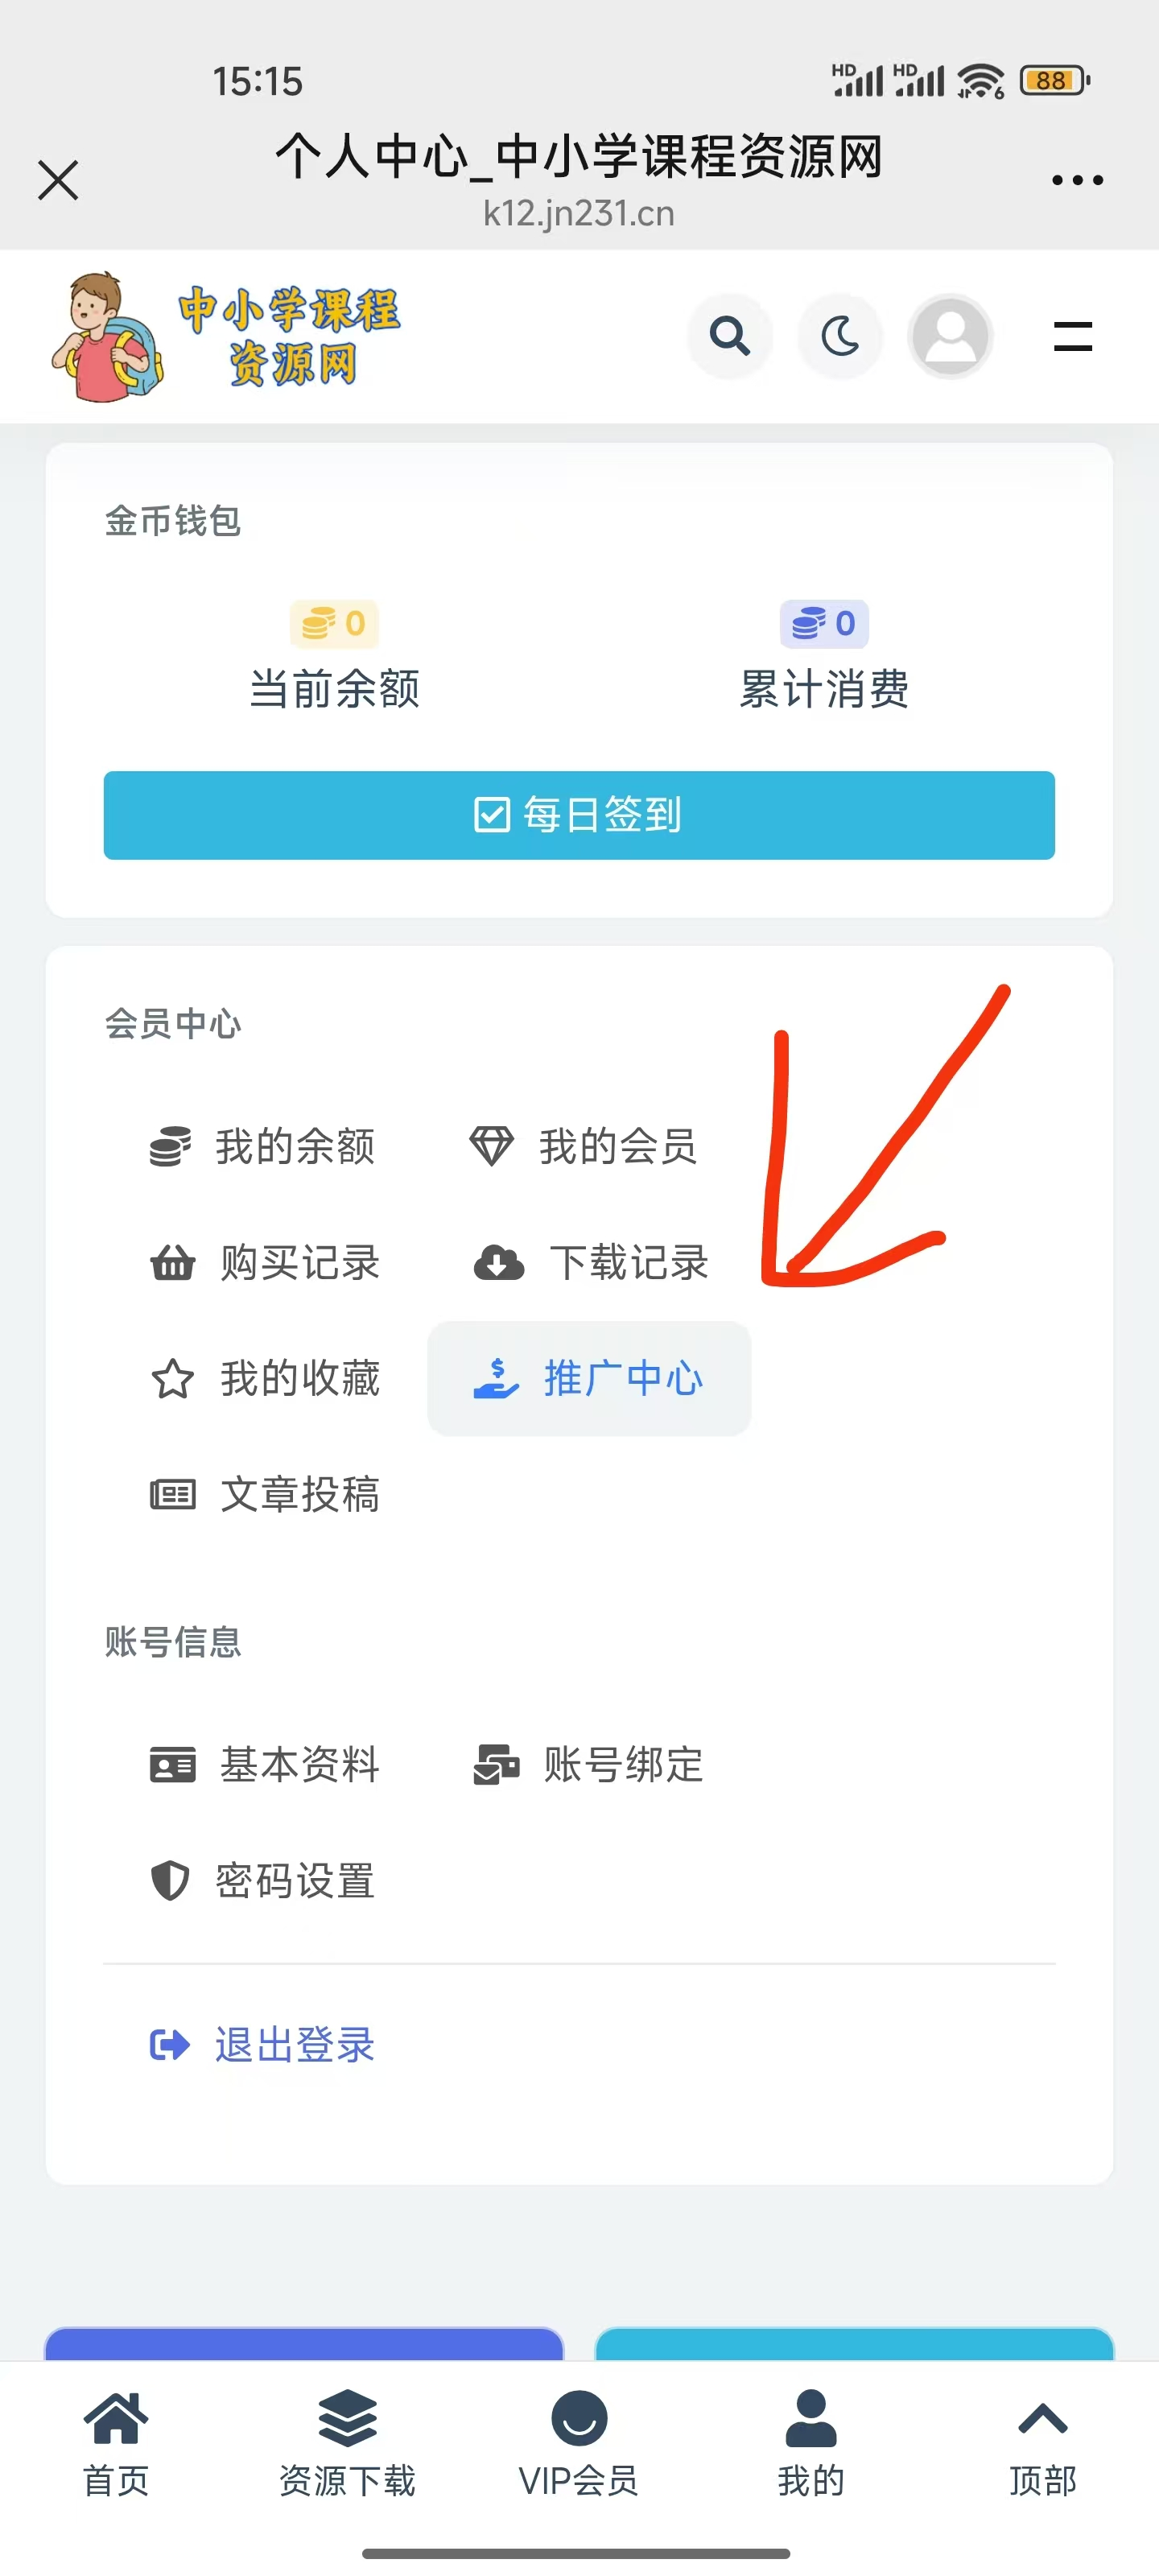Toggle dark mode moon icon
Image resolution: width=1159 pixels, height=2576 pixels.
840,336
